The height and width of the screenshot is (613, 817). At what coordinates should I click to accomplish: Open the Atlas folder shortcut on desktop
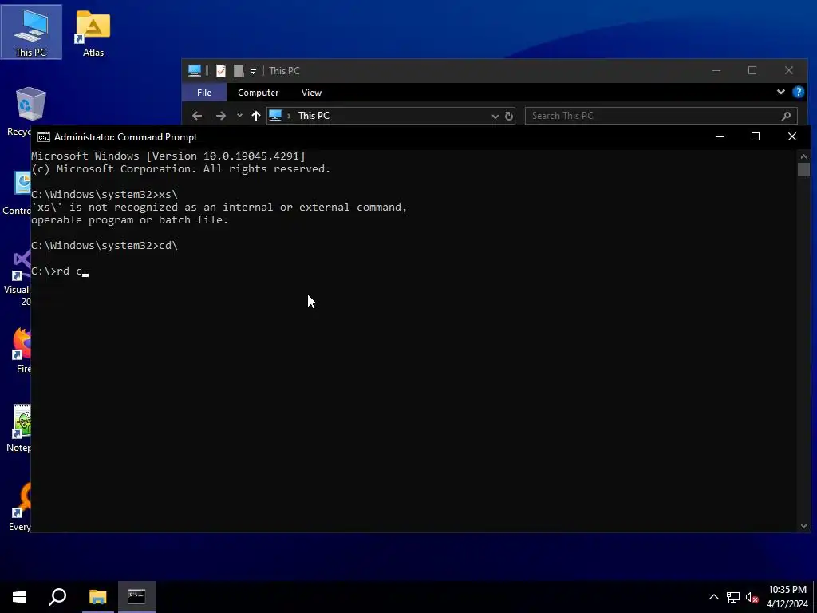point(93,33)
